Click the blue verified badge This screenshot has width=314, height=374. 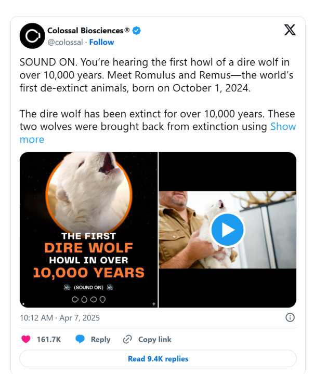137,31
